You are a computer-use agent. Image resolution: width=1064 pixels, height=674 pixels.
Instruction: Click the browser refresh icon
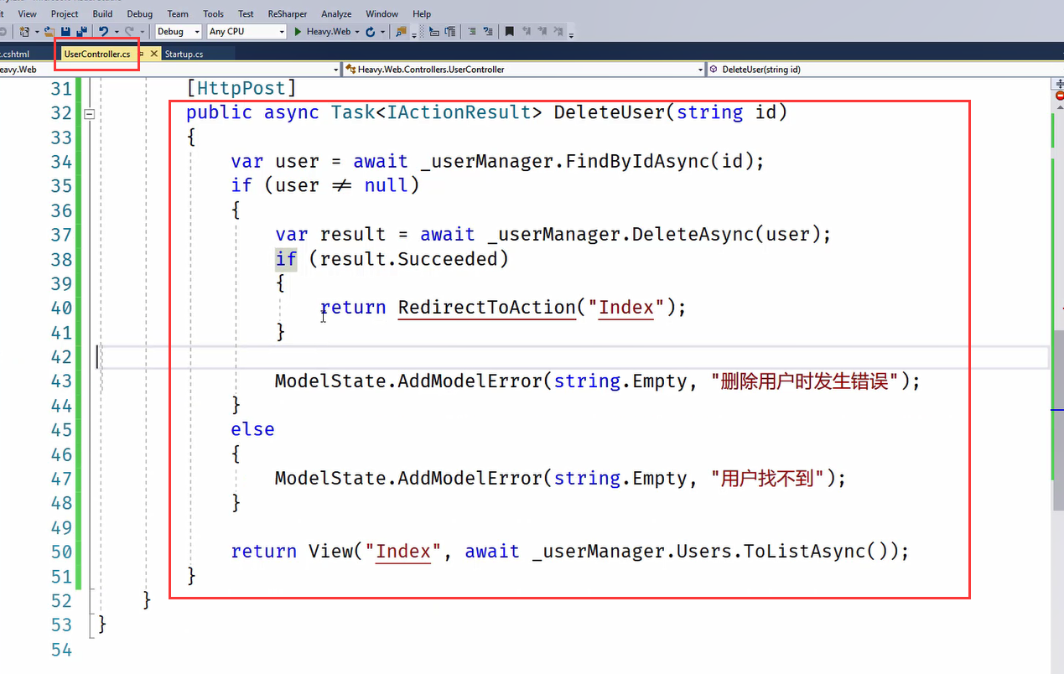pyautogui.click(x=370, y=31)
